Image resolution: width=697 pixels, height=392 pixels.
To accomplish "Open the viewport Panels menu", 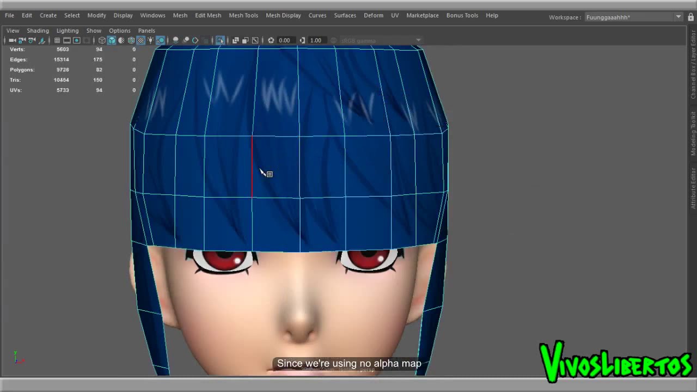I will click(146, 30).
